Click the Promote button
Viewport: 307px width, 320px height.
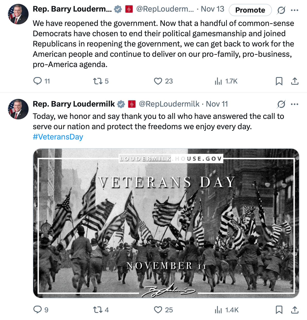coord(250,10)
